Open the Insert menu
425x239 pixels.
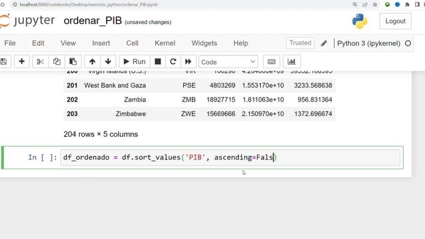(101, 43)
